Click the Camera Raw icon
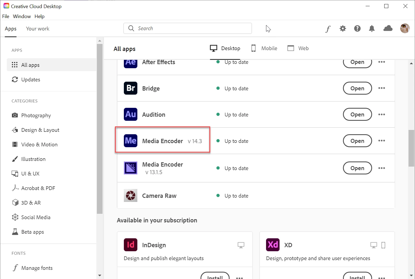 (131, 195)
